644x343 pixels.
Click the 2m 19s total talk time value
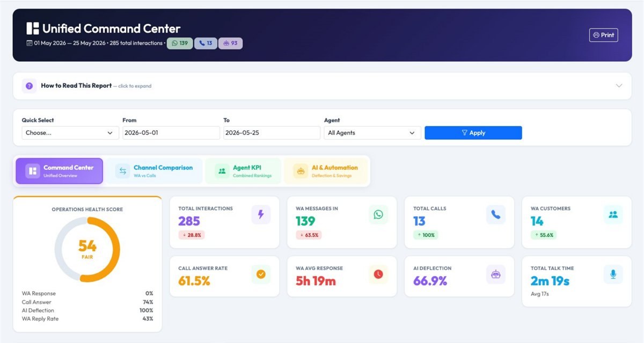(550, 281)
